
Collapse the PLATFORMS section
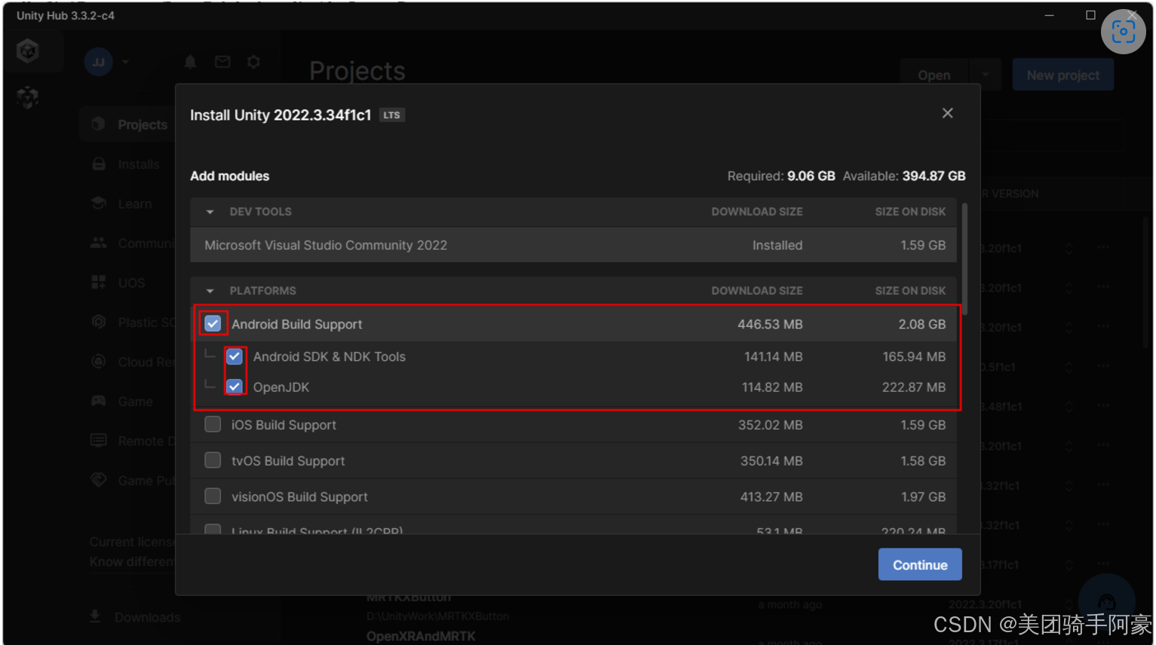[x=210, y=291]
